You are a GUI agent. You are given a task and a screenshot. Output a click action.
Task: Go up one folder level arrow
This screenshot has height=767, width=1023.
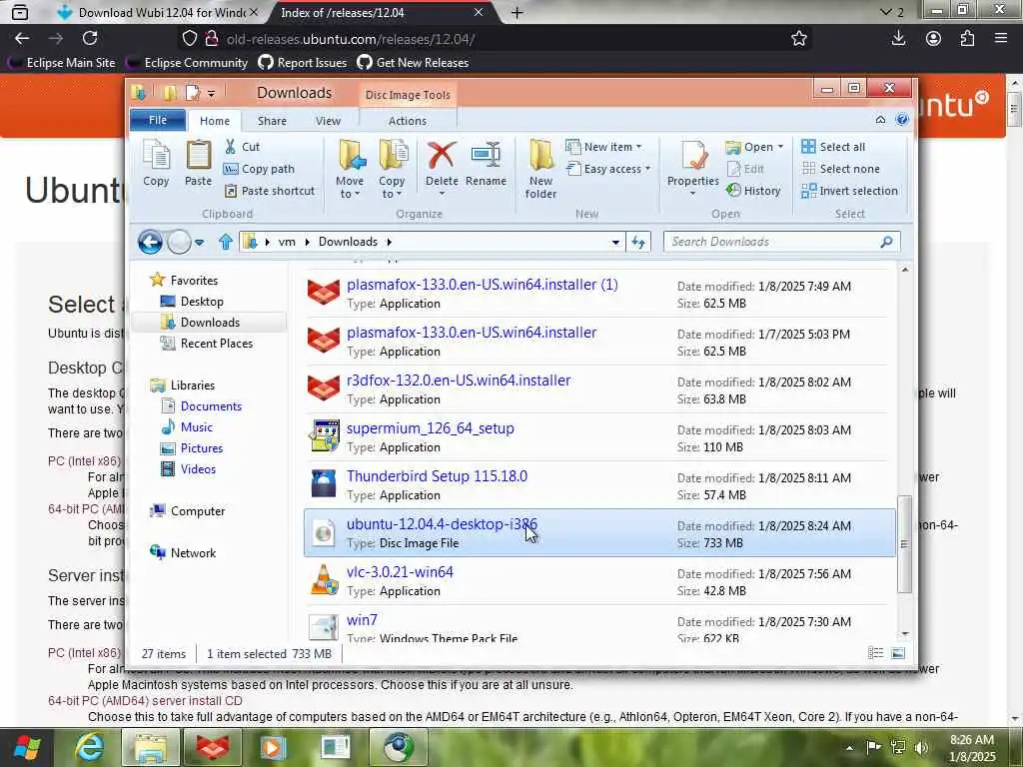point(226,242)
